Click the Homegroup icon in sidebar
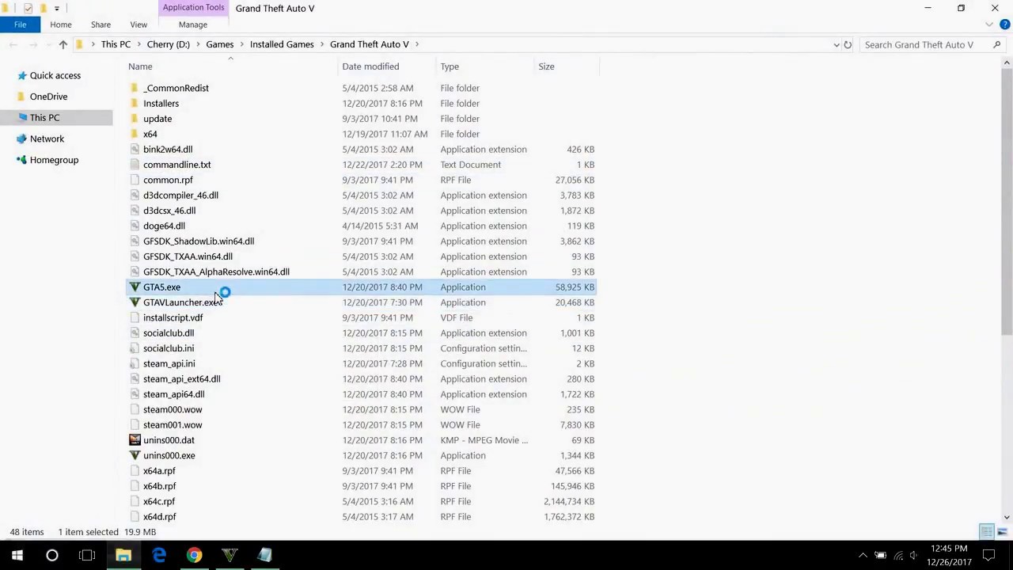Image resolution: width=1013 pixels, height=570 pixels. tap(21, 160)
